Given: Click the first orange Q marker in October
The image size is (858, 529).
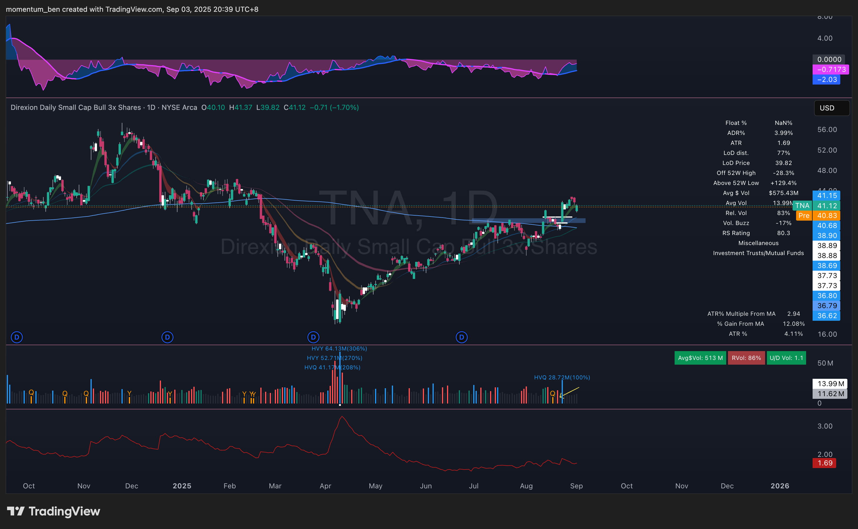Looking at the screenshot, I should coord(31,393).
